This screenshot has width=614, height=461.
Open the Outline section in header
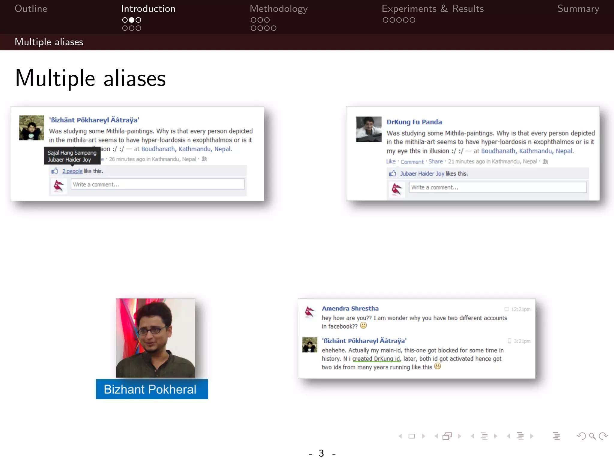point(31,9)
